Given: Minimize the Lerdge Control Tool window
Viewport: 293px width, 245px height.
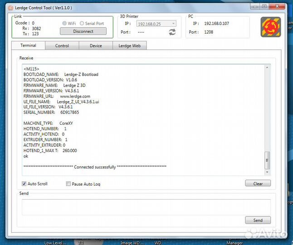Looking at the screenshot, I should coord(255,6).
